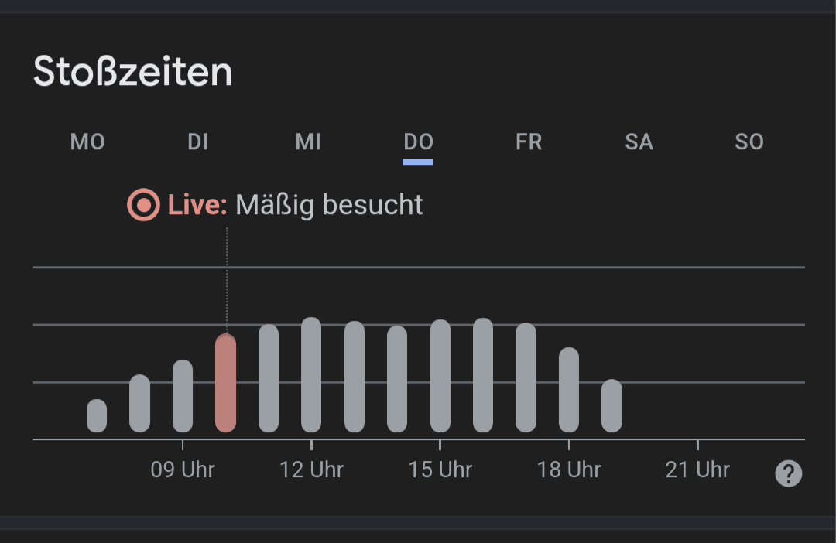
Task: Click the "Mäßig besucht" live status text
Action: coord(329,205)
